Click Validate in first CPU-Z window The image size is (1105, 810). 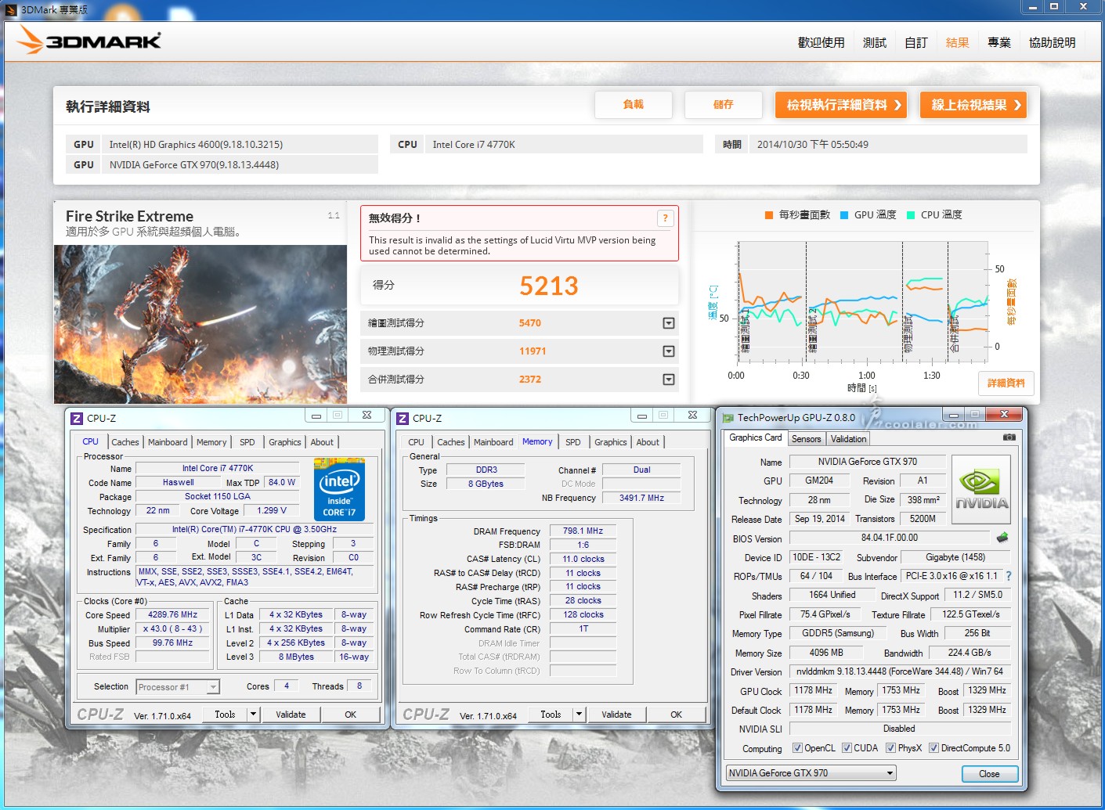291,715
